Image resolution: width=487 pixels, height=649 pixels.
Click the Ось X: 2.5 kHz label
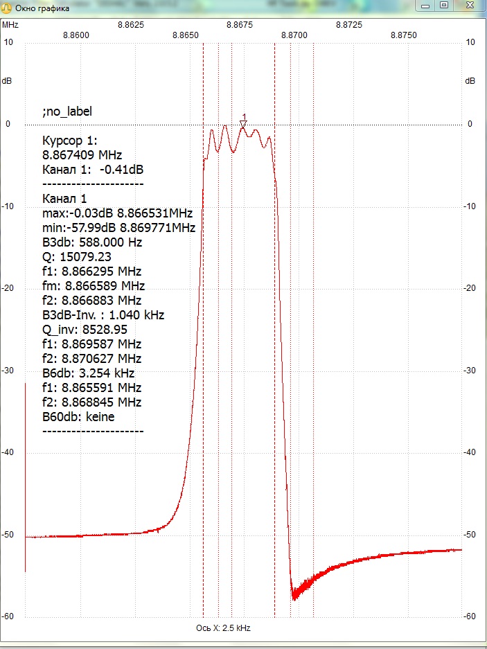pos(223,628)
